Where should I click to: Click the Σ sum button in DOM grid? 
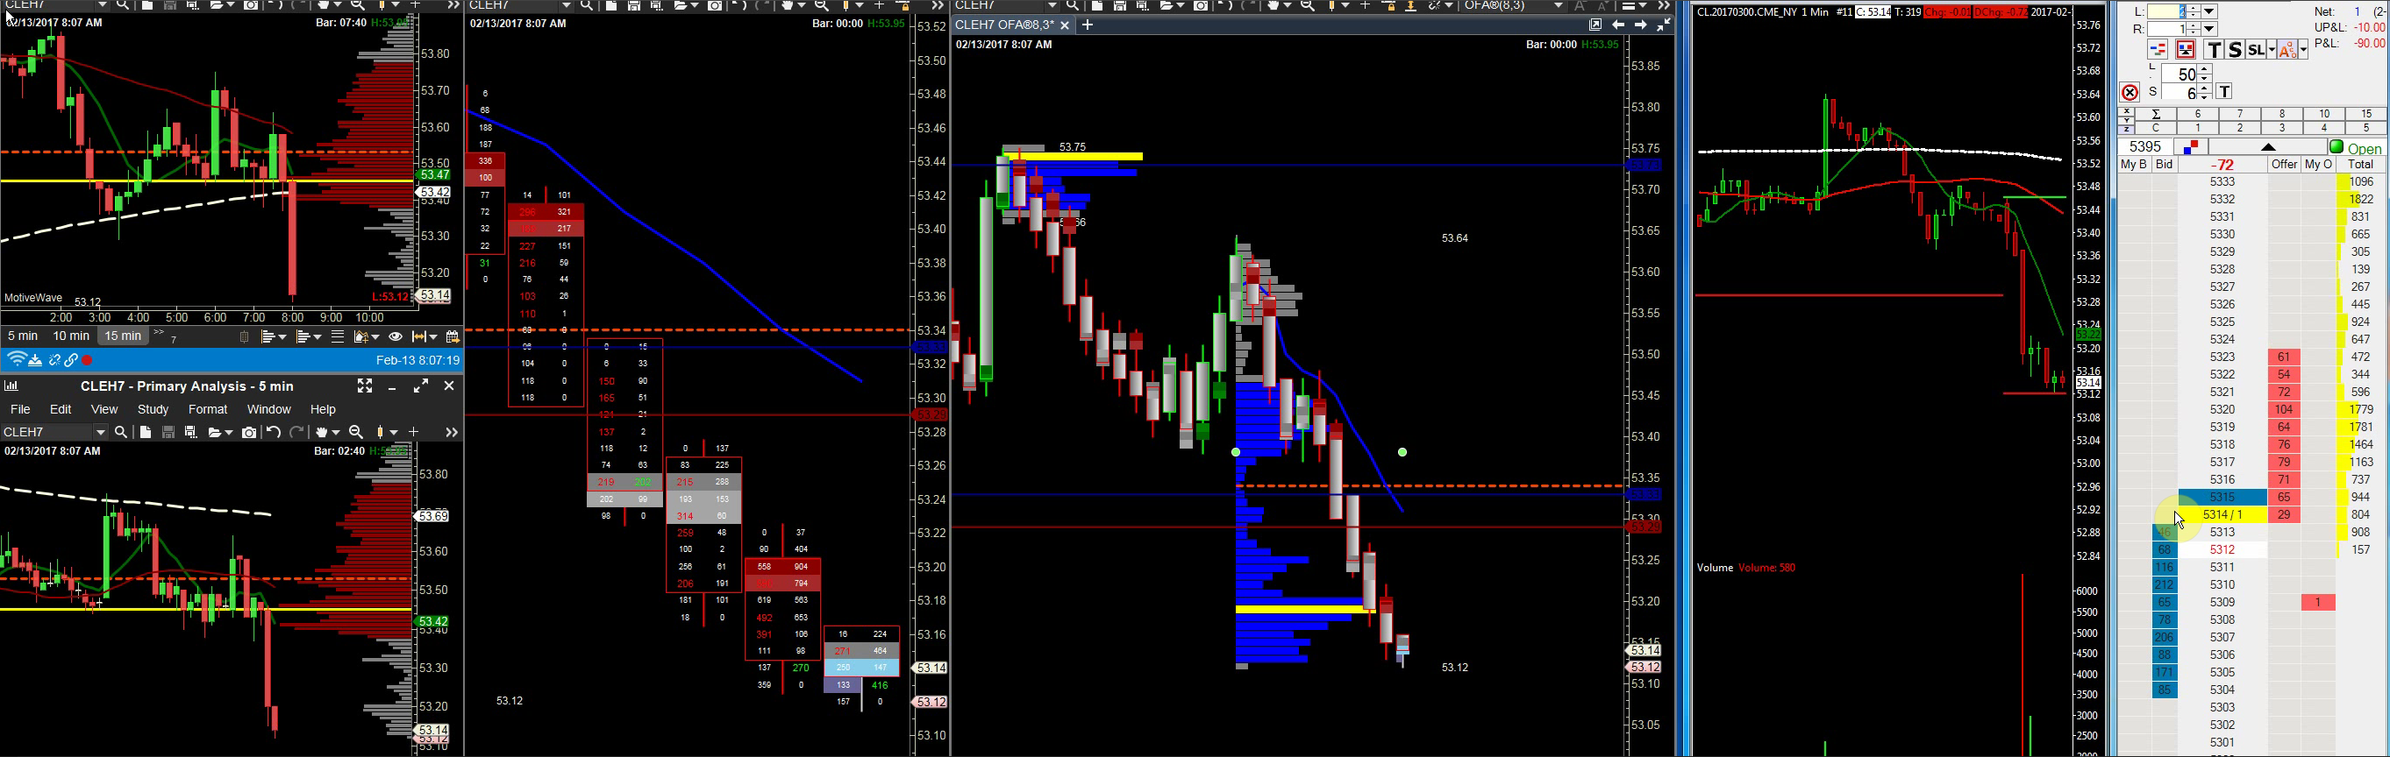[x=2155, y=114]
